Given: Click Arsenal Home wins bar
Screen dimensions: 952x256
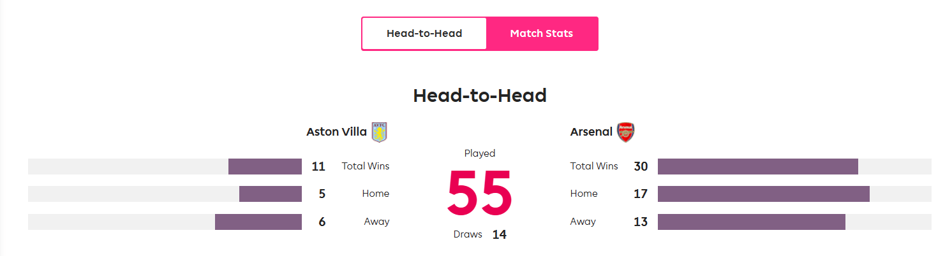Looking at the screenshot, I should click(794, 194).
